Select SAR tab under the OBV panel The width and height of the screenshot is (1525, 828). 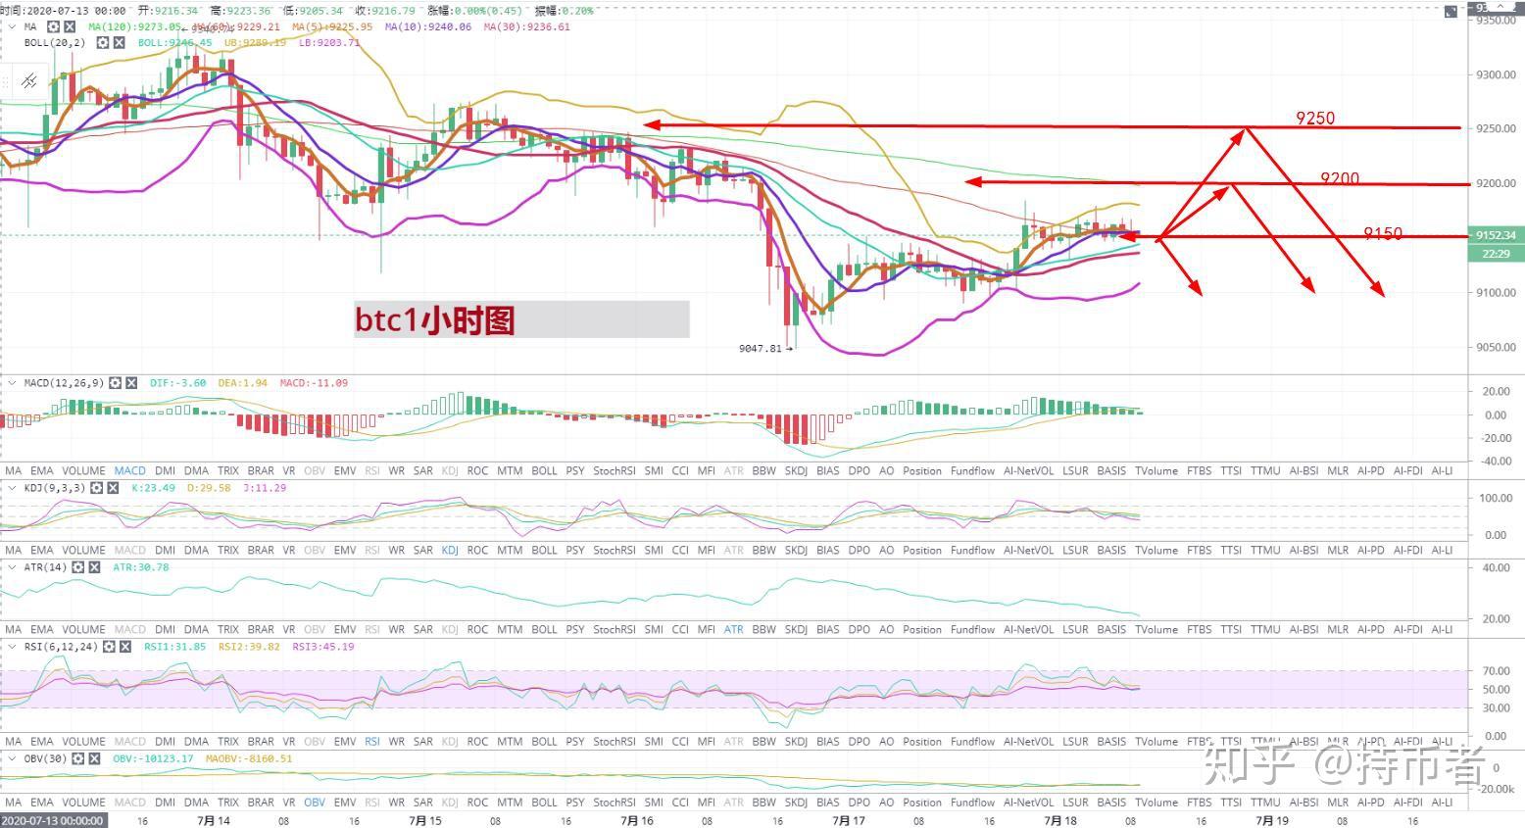[423, 803]
